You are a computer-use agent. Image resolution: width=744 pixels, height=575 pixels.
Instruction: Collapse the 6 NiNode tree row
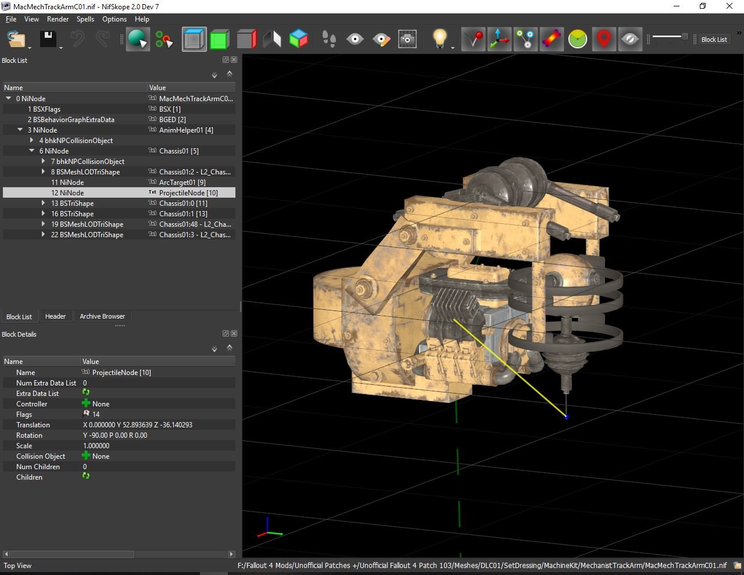coord(32,151)
